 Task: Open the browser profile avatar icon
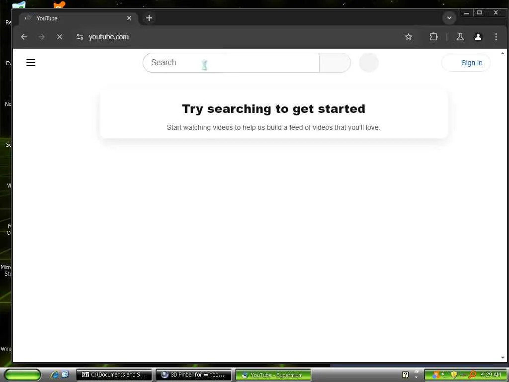point(478,37)
